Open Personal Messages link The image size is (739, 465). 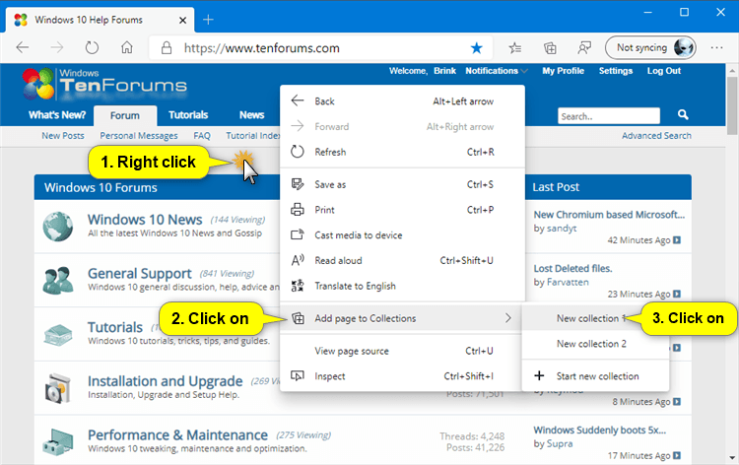click(x=139, y=136)
